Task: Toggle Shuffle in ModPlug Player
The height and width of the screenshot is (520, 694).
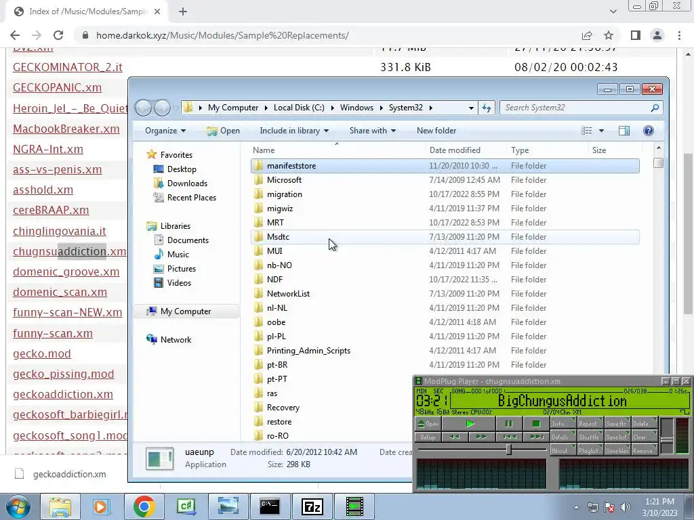Action: click(590, 437)
